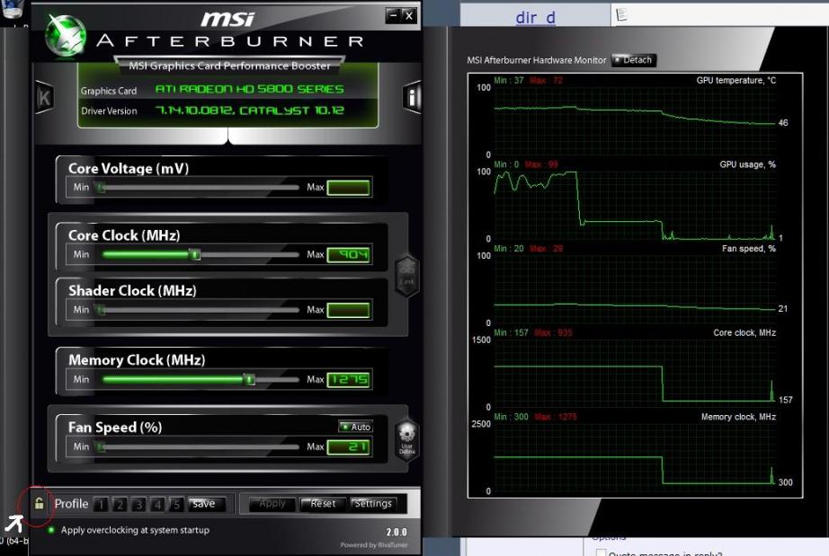Click the Core Clock (MHz) label
The image size is (829, 556).
point(124,235)
